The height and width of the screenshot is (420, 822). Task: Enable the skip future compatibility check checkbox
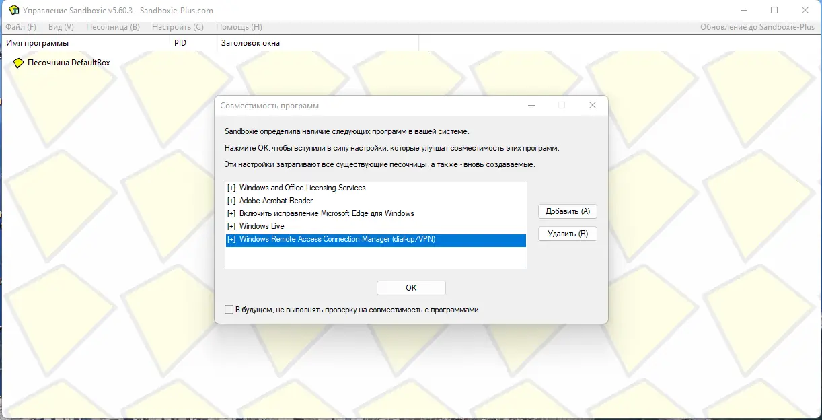(229, 310)
